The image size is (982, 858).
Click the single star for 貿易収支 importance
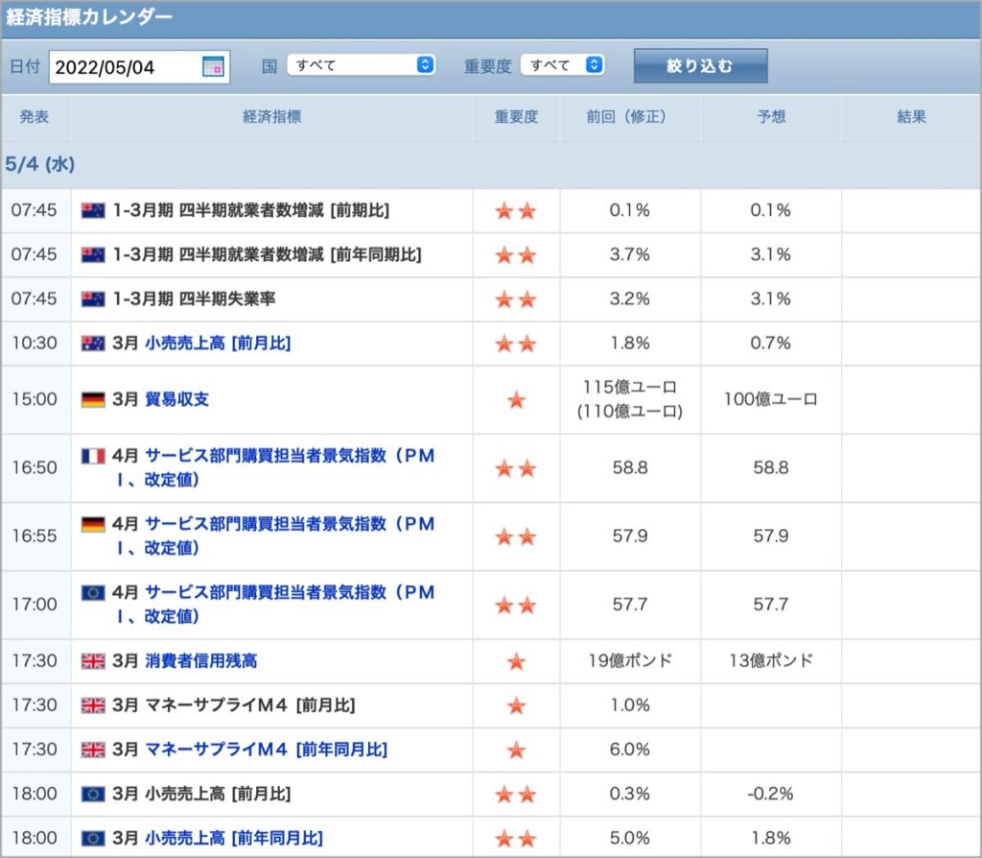click(x=516, y=400)
